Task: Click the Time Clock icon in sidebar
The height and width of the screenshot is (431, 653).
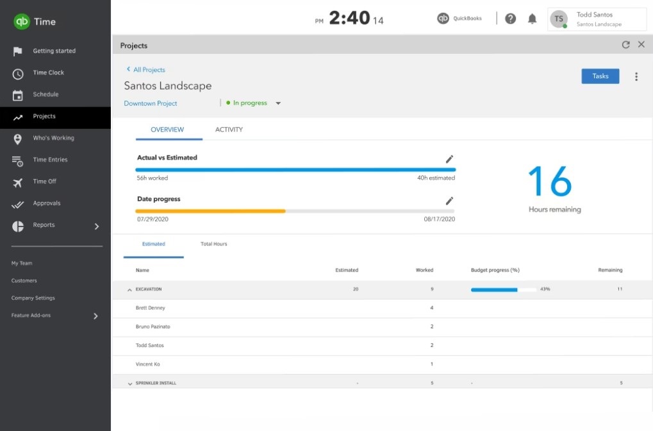Action: click(18, 74)
